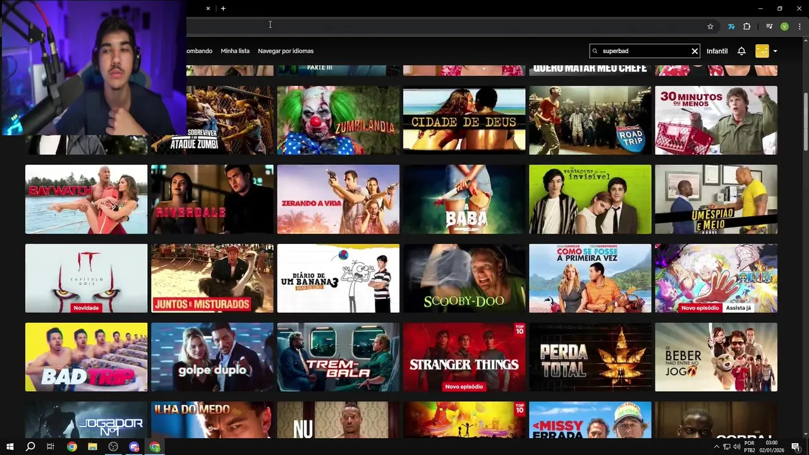The image size is (809, 455).
Task: Open the Bad Trip title
Action: [86, 357]
